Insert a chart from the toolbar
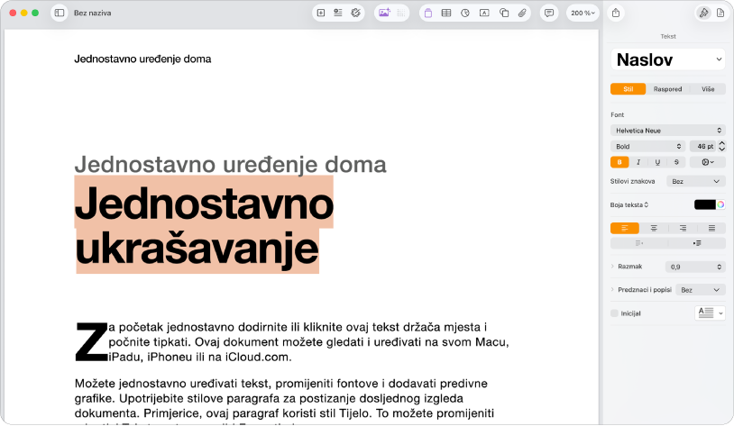This screenshot has width=734, height=426. click(465, 14)
